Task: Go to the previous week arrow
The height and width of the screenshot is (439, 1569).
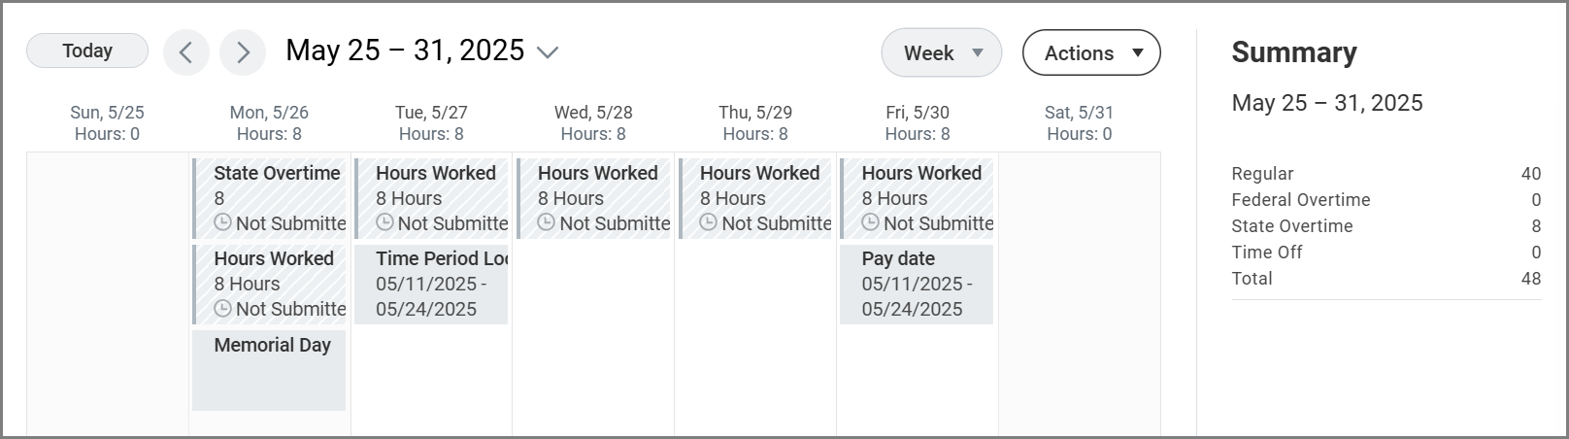Action: point(186,52)
